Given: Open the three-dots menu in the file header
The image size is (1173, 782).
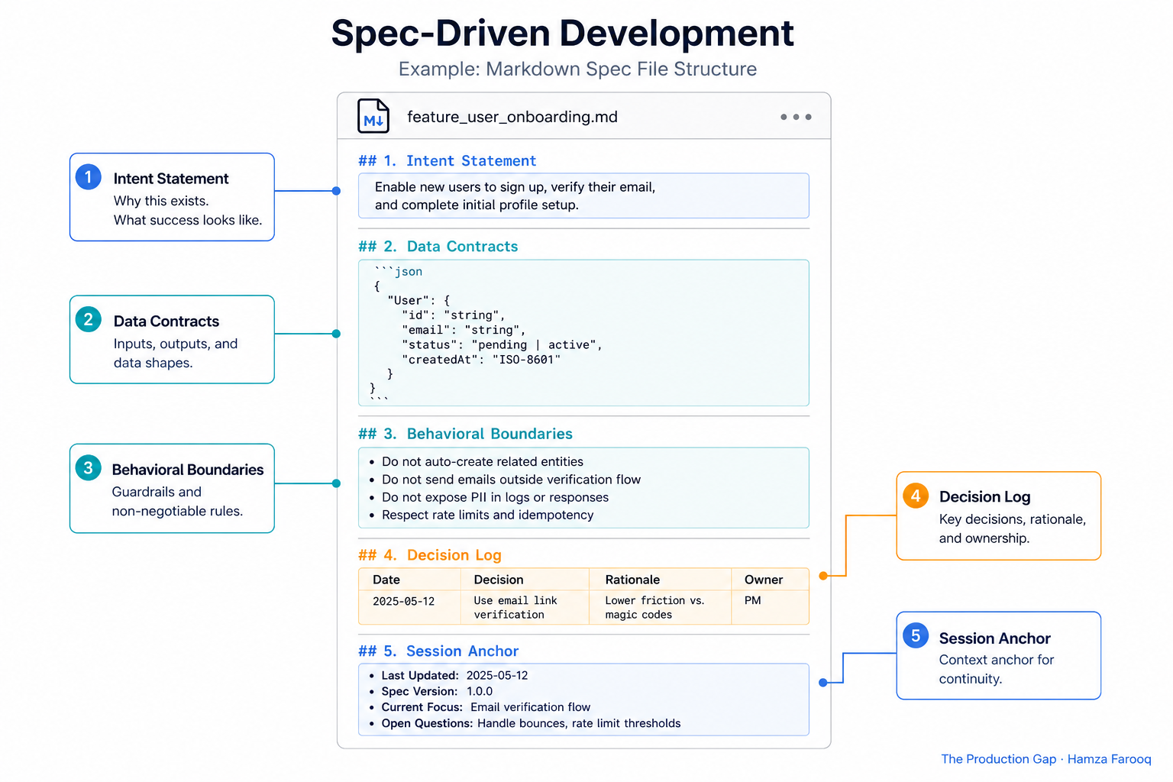Looking at the screenshot, I should [796, 117].
